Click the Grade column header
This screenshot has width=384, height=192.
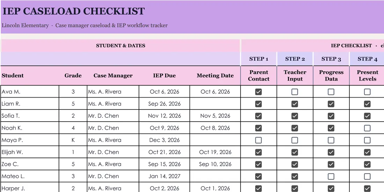(x=73, y=76)
